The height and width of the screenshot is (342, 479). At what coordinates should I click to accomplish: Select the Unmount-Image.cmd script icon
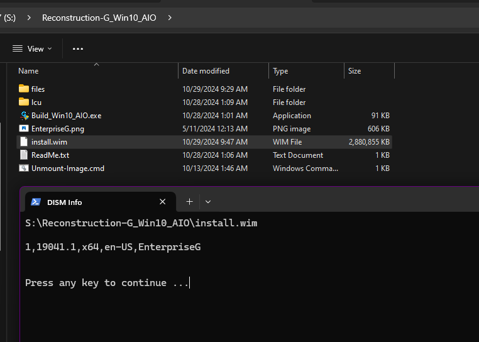coord(24,168)
